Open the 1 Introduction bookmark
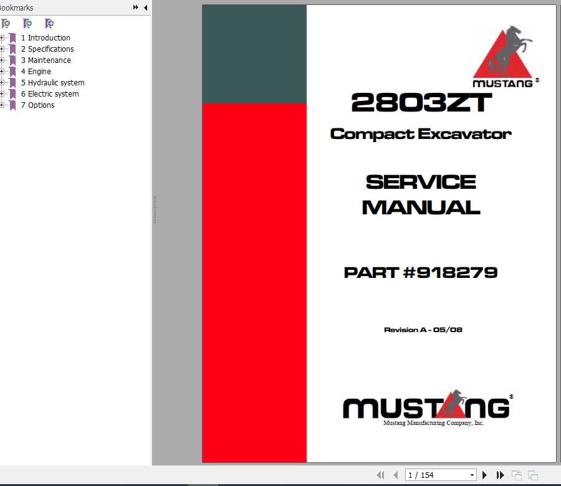The height and width of the screenshot is (486, 561). coord(46,37)
